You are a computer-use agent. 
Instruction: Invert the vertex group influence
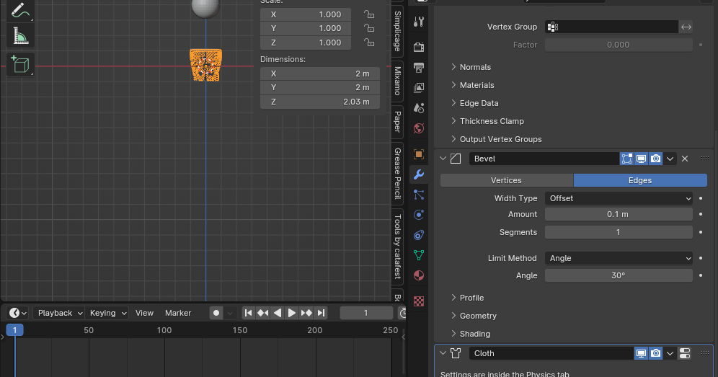click(x=686, y=27)
